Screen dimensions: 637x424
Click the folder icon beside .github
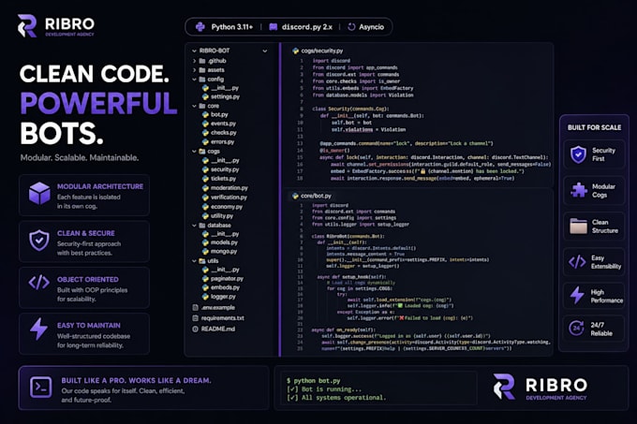tap(202, 61)
